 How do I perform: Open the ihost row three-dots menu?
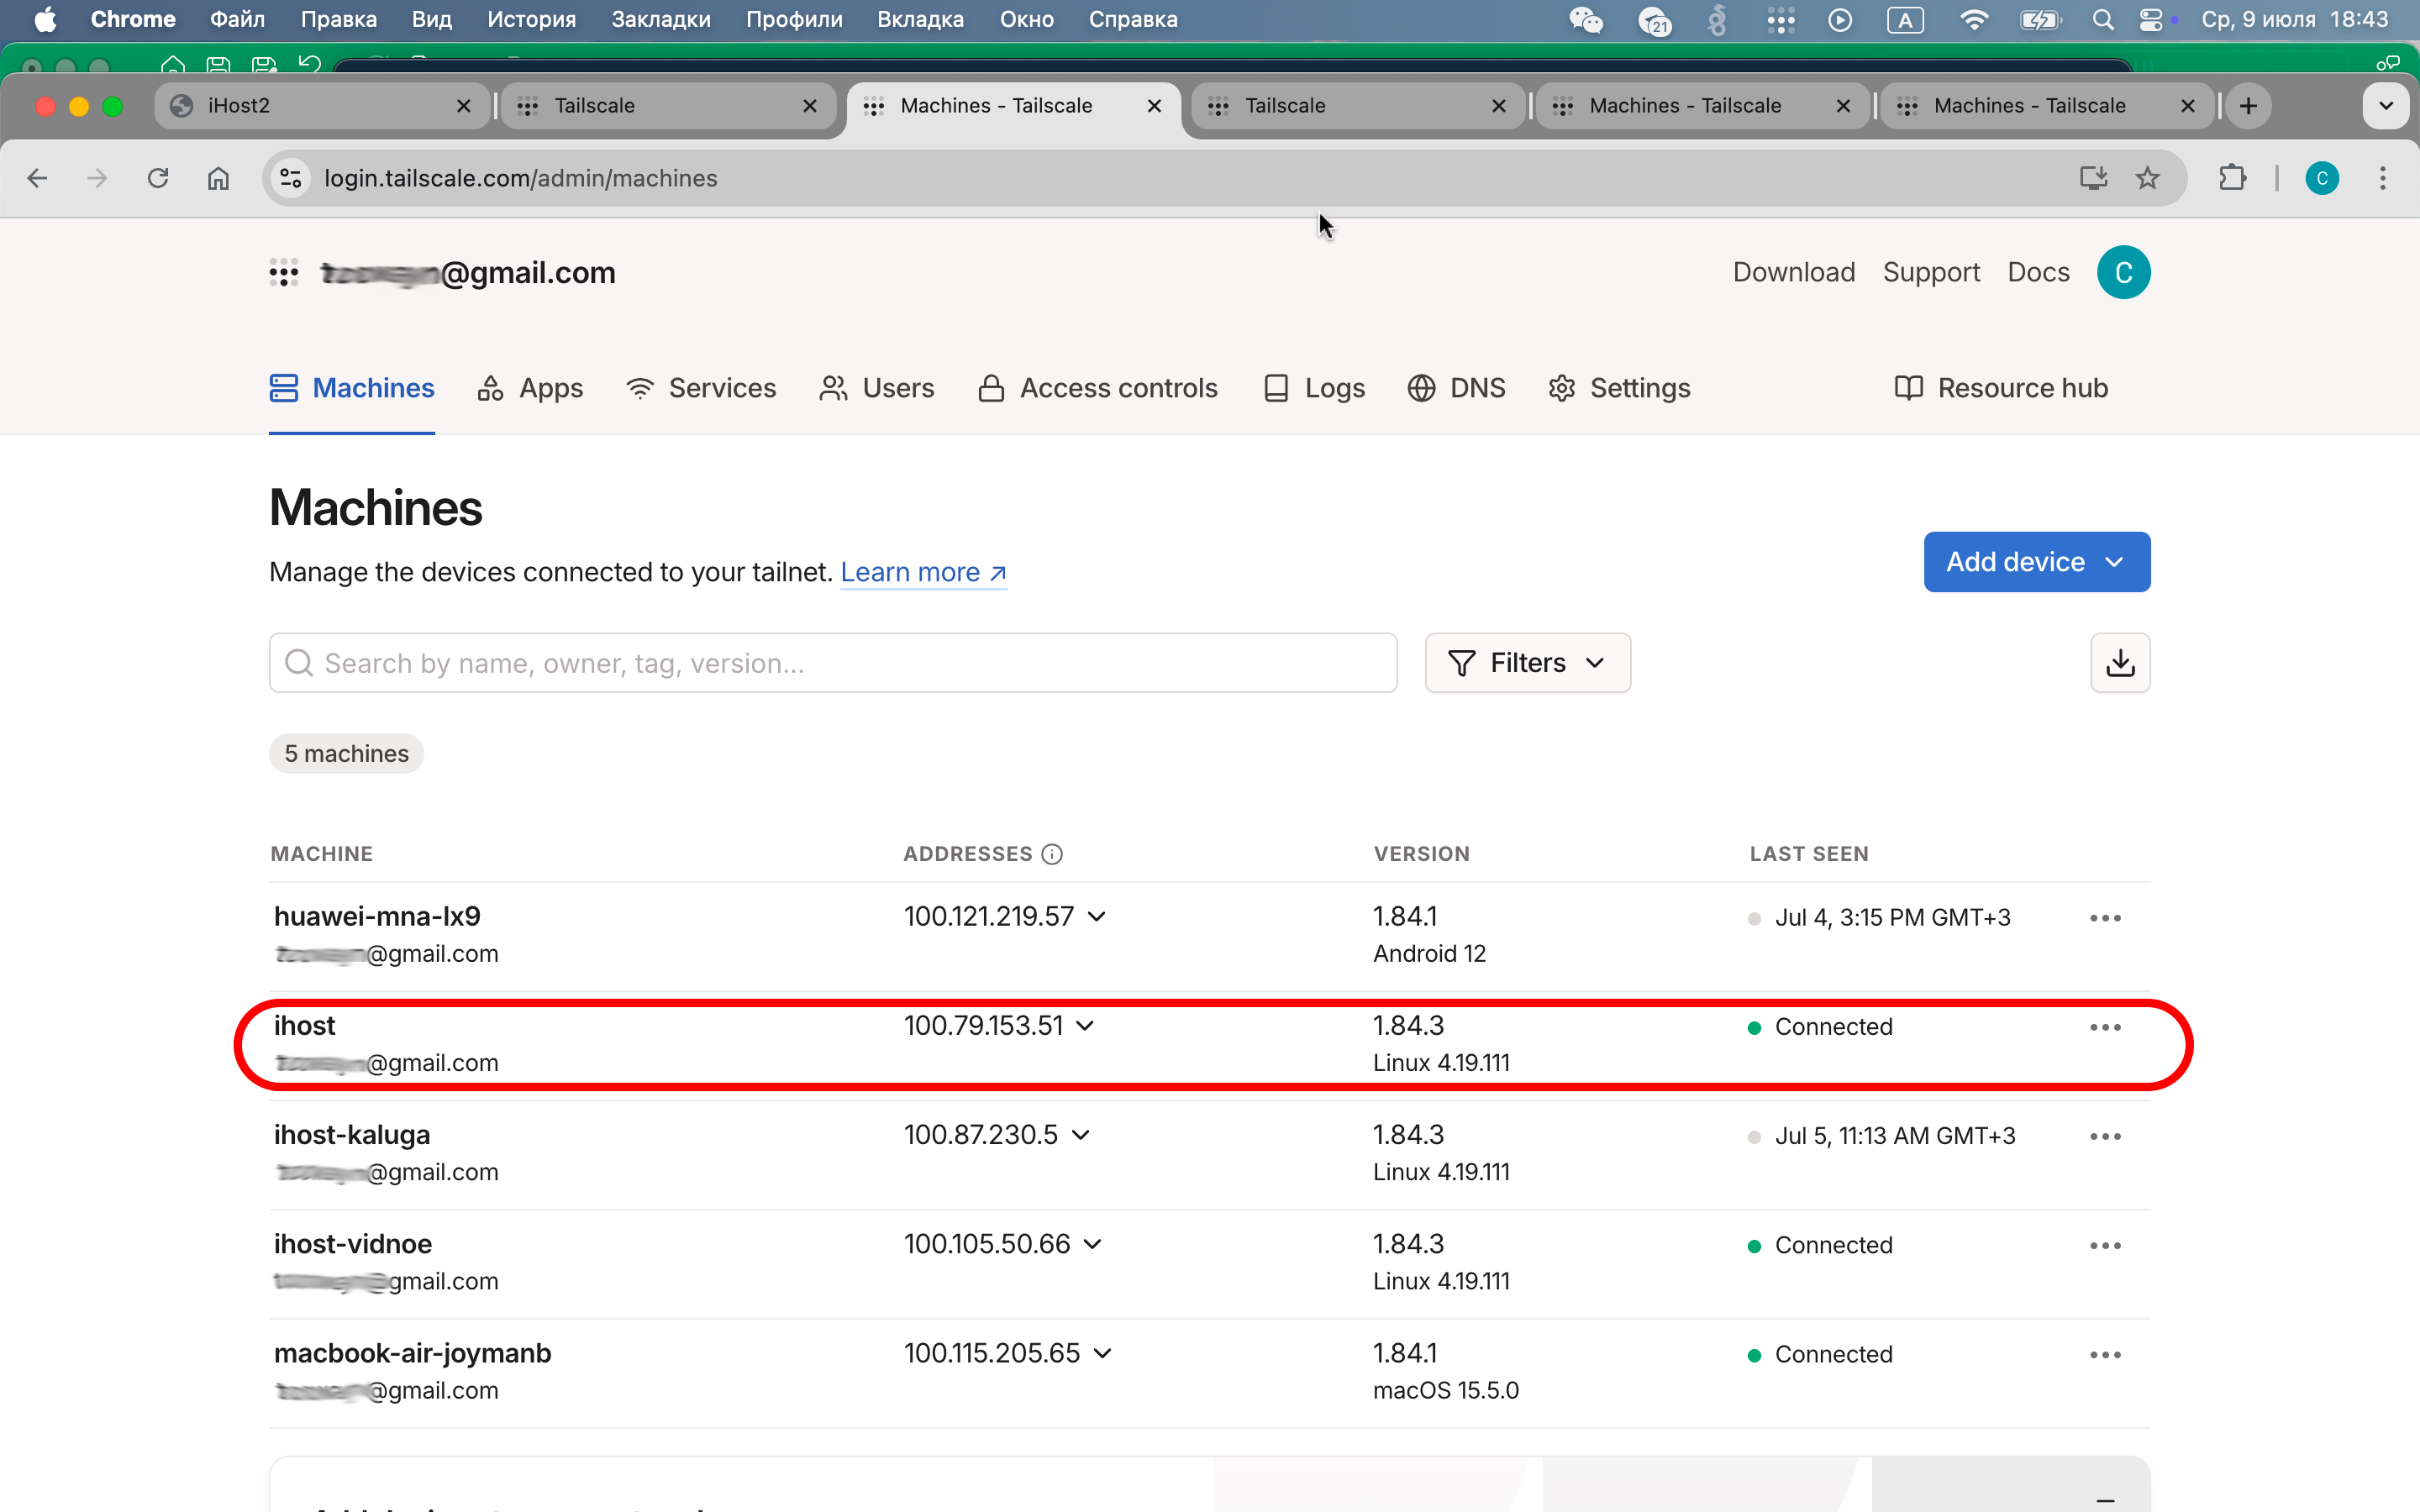coord(2105,1027)
